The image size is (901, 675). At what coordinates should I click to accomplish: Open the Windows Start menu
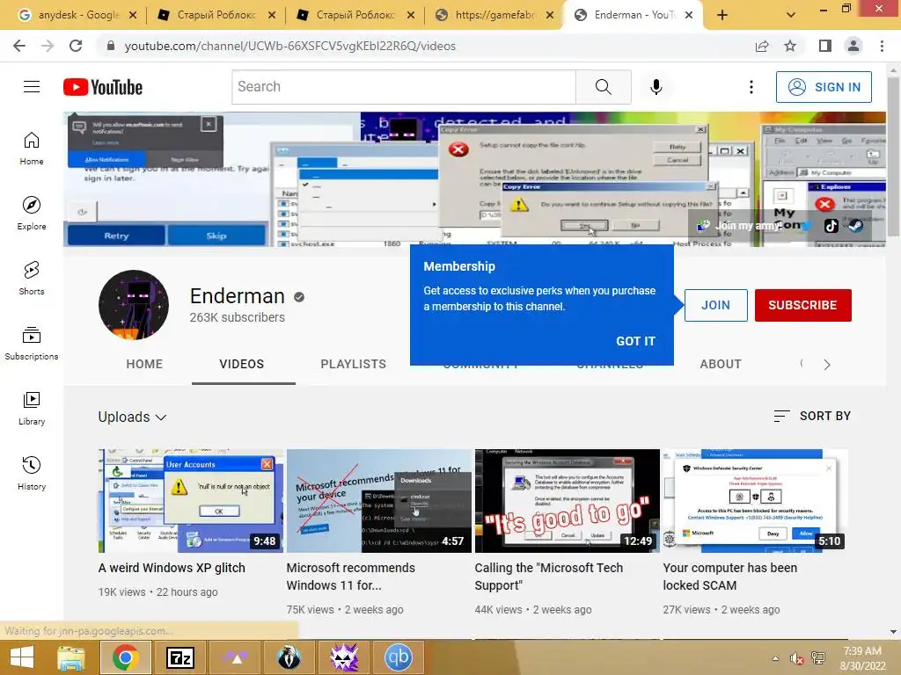tap(22, 657)
